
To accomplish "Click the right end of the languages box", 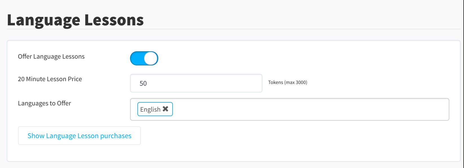I will pyautogui.click(x=439, y=109).
